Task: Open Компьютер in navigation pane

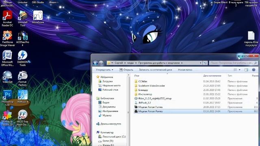Action: 107,133
